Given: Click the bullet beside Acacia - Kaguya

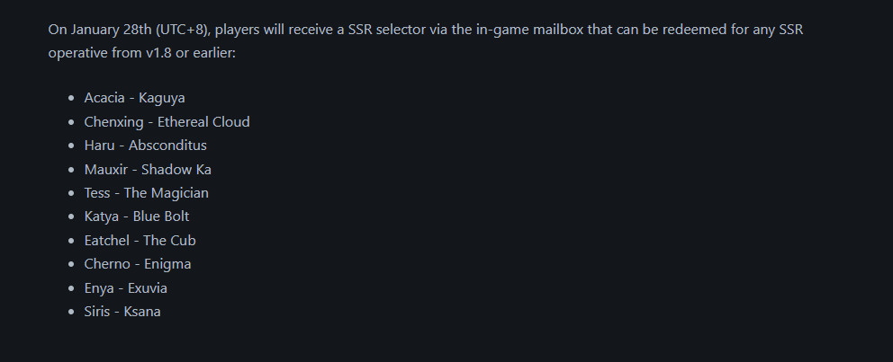Looking at the screenshot, I should point(71,98).
